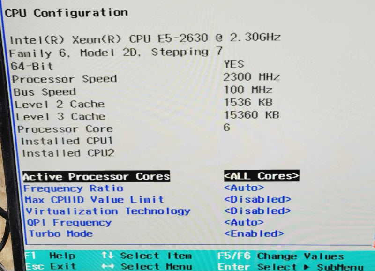Click the Installed CPU1 entry
375x271 pixels.
[67, 141]
